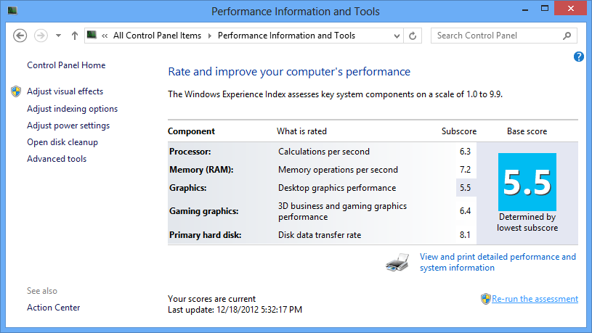Select All Control Panel Items breadcrumb
The image size is (592, 333).
(x=157, y=36)
